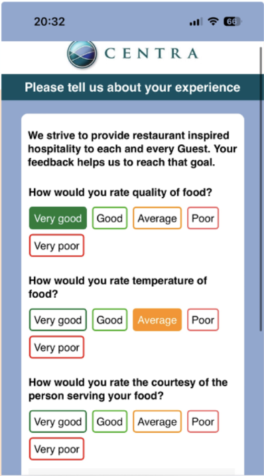Viewport: 264px width, 476px height.
Task: Rate temperature of food as Very poor
Action: [56, 347]
